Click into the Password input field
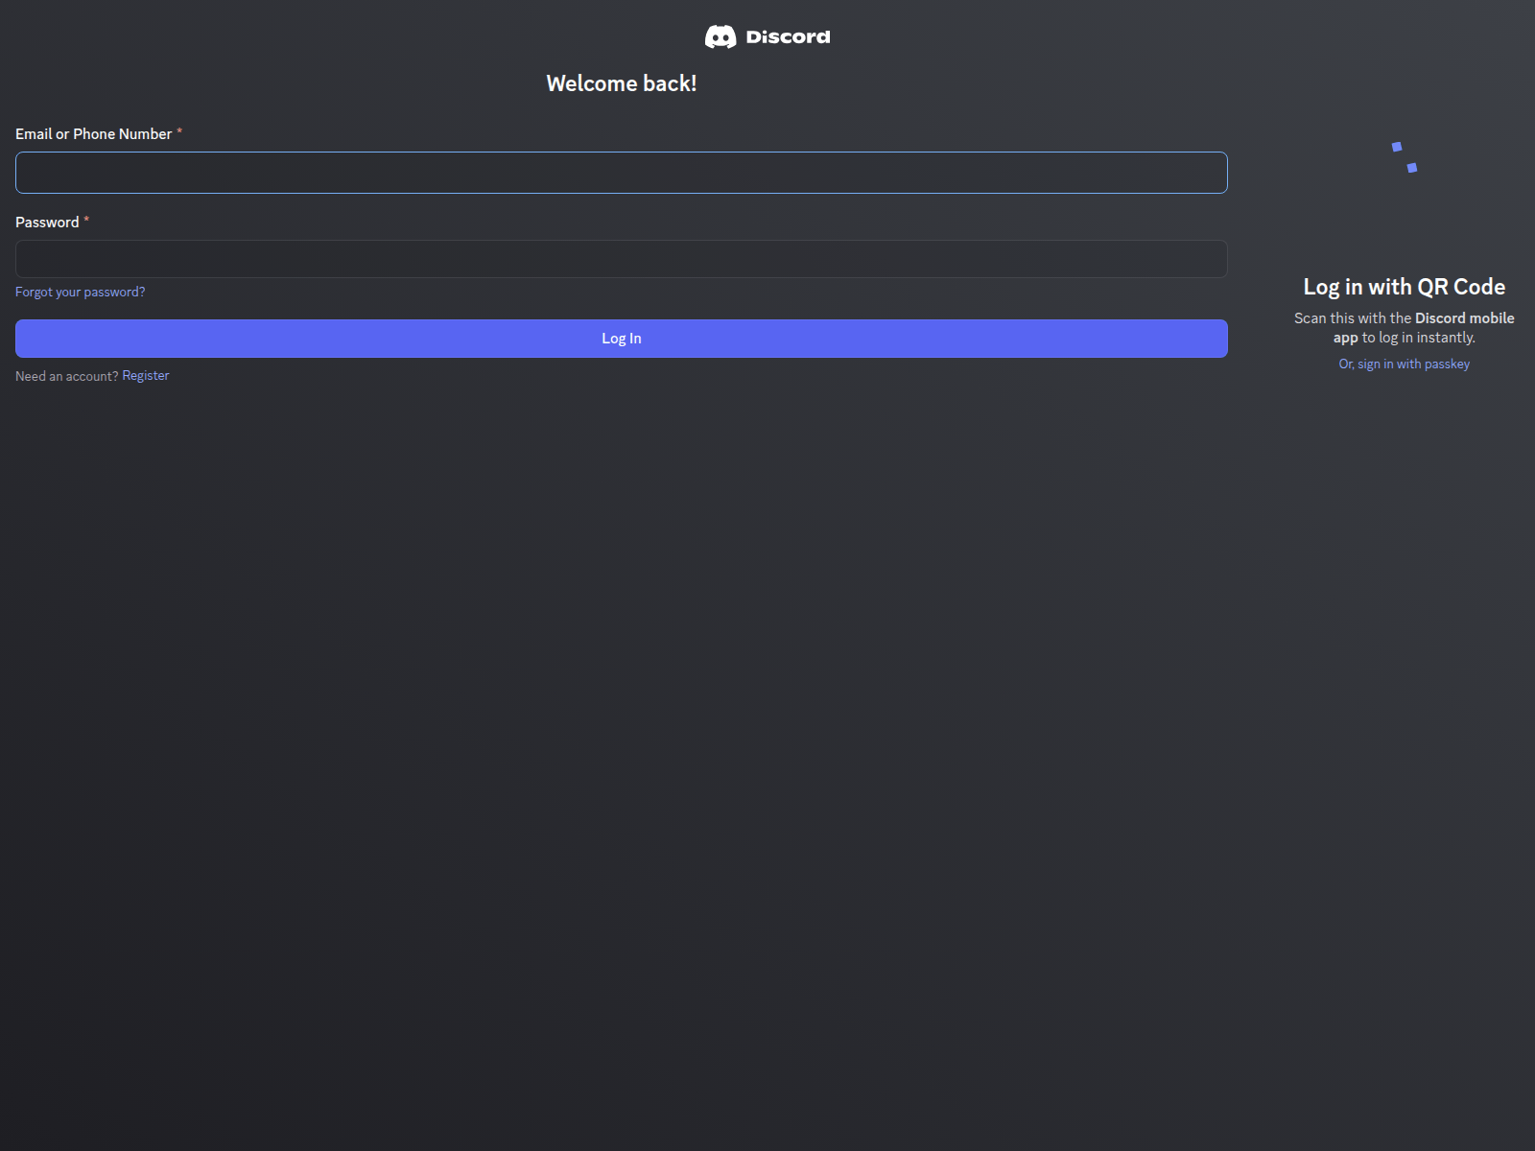This screenshot has width=1535, height=1151. click(x=622, y=259)
